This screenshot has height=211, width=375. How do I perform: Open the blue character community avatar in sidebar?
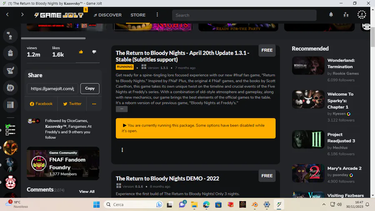pos(10,165)
